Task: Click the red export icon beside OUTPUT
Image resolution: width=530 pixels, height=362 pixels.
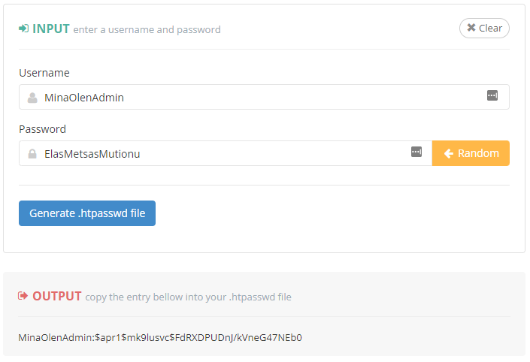Action: [23, 296]
